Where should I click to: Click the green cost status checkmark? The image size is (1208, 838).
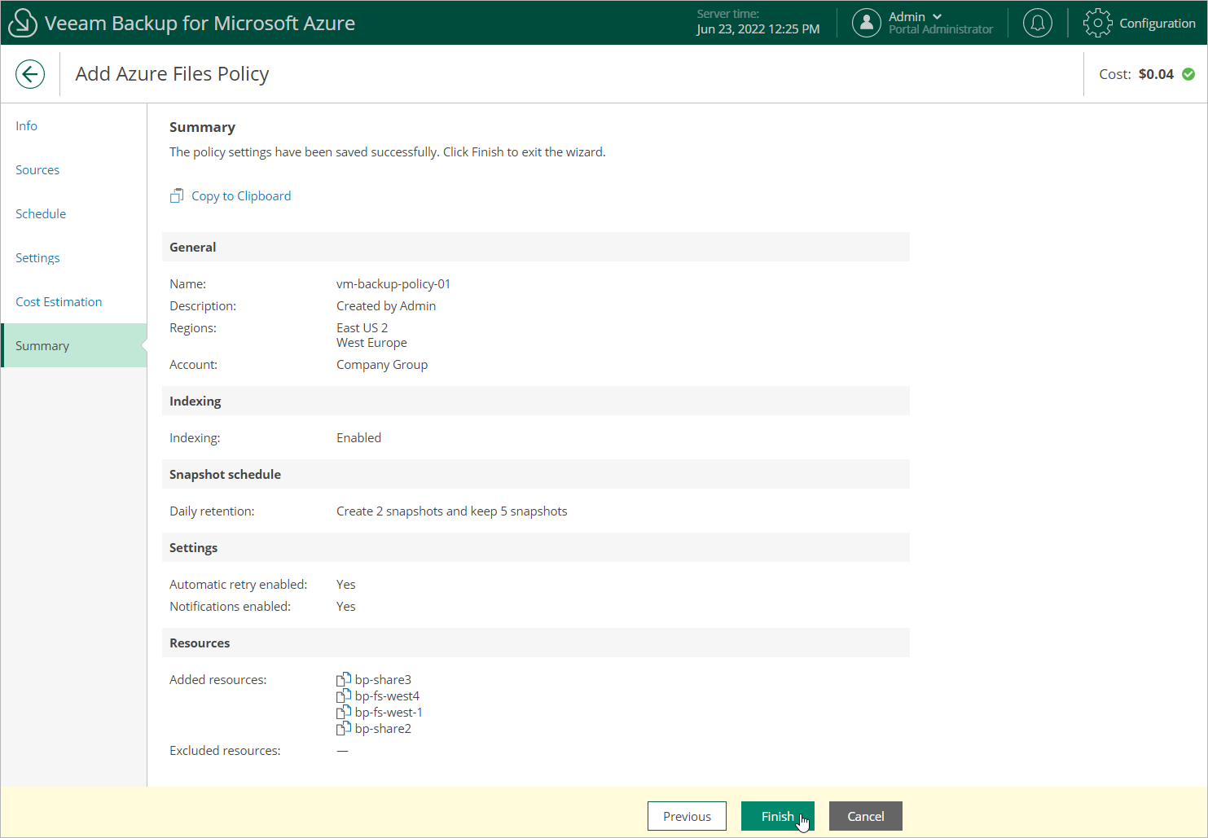point(1188,74)
